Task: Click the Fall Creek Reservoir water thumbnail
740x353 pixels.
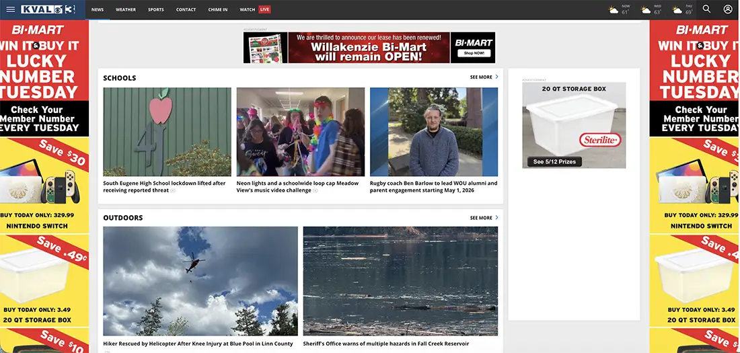Action: tap(400, 281)
